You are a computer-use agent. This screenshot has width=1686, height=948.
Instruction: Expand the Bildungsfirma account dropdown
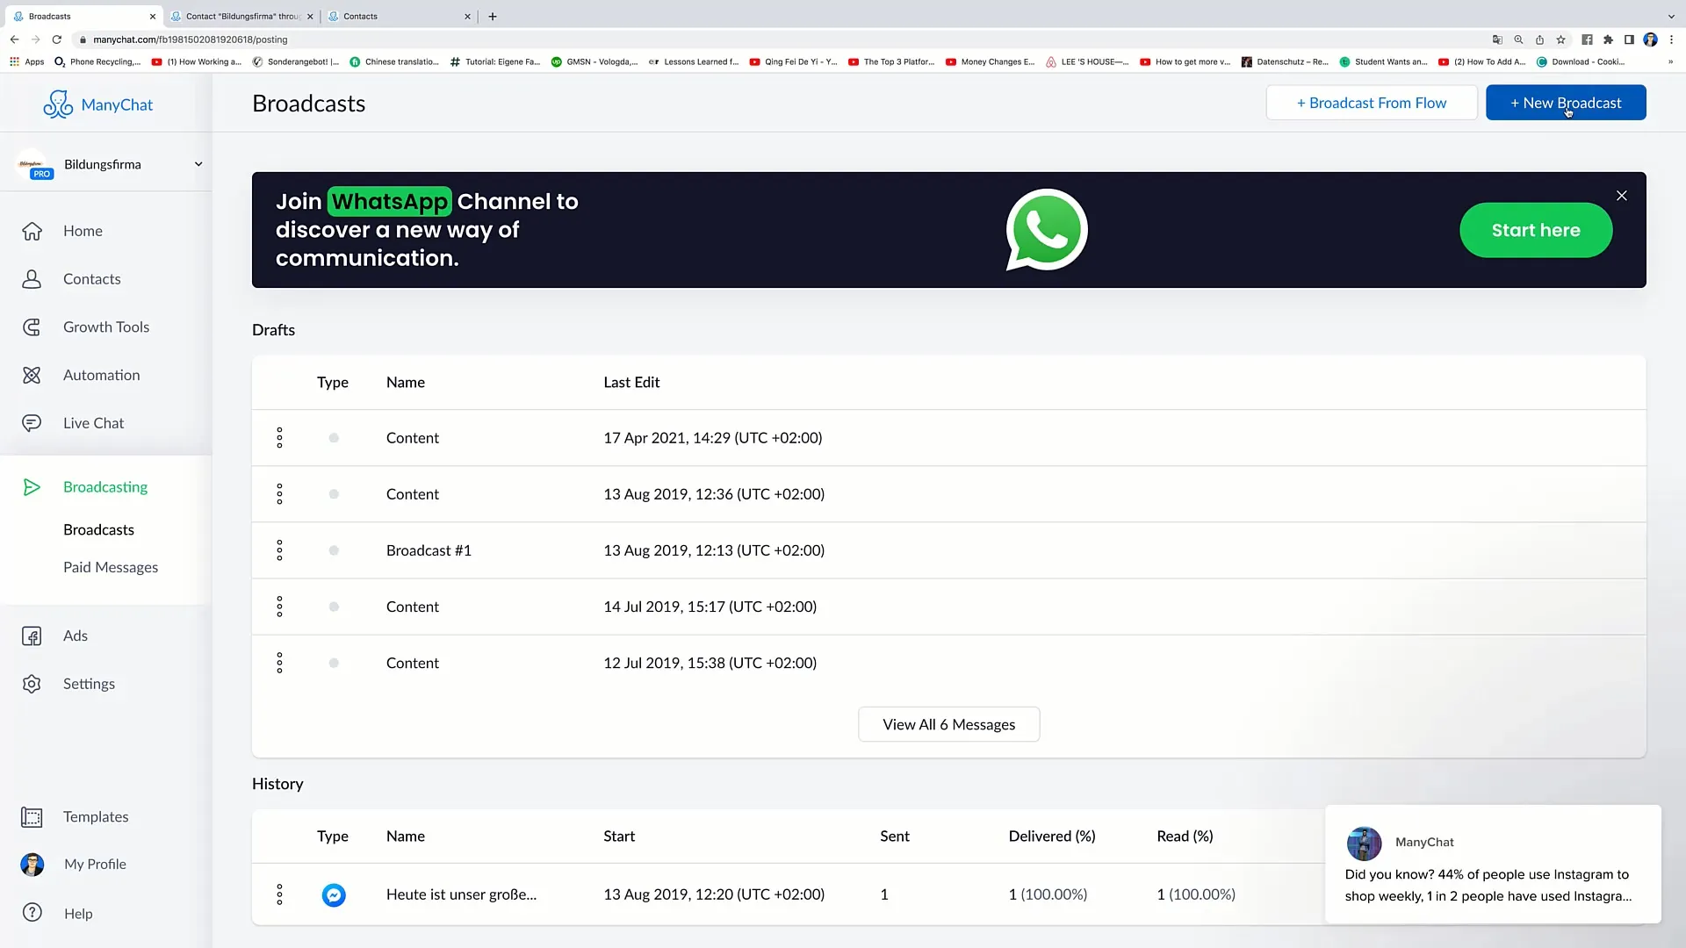pyautogui.click(x=199, y=163)
